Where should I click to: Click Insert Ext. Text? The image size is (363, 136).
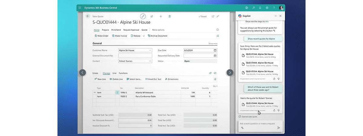click(153, 79)
